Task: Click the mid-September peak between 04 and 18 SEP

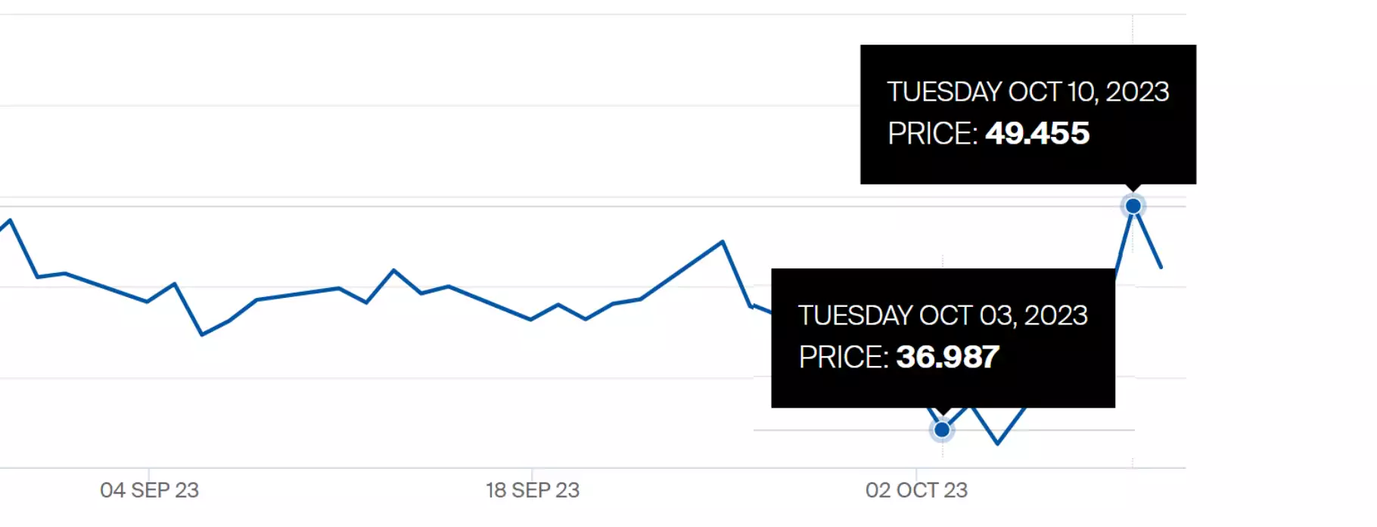Action: 393,270
